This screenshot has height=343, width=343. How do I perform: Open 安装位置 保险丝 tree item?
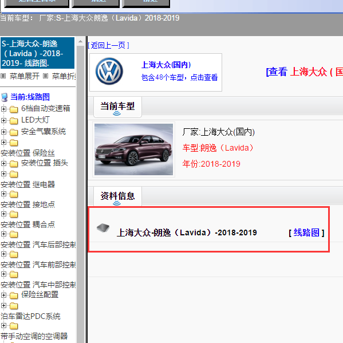coord(27,153)
